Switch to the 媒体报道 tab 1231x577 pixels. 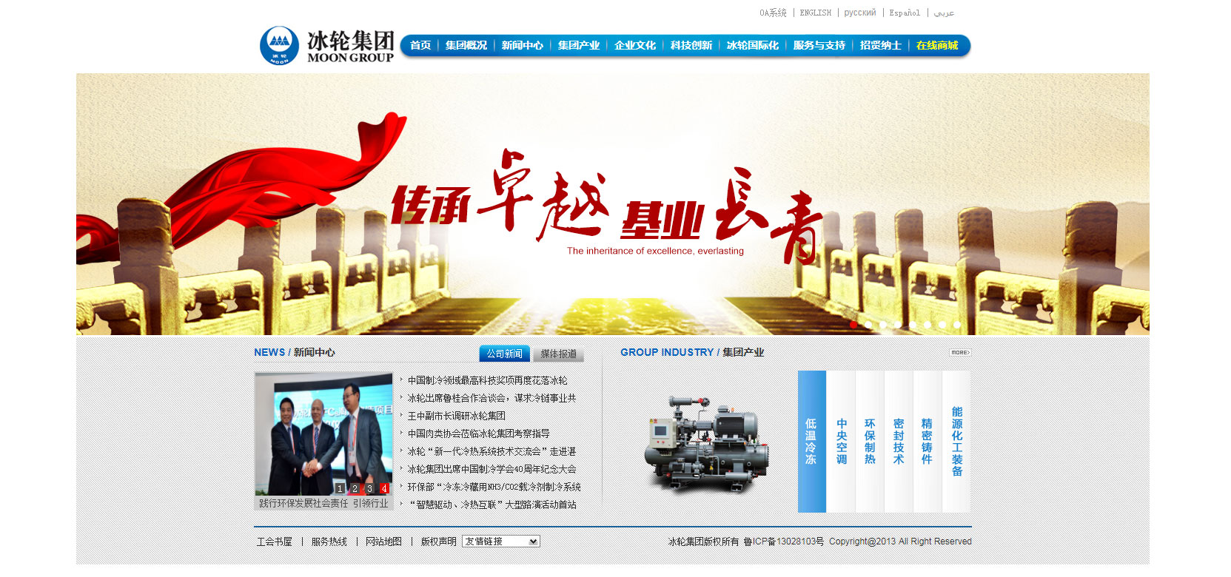[558, 354]
